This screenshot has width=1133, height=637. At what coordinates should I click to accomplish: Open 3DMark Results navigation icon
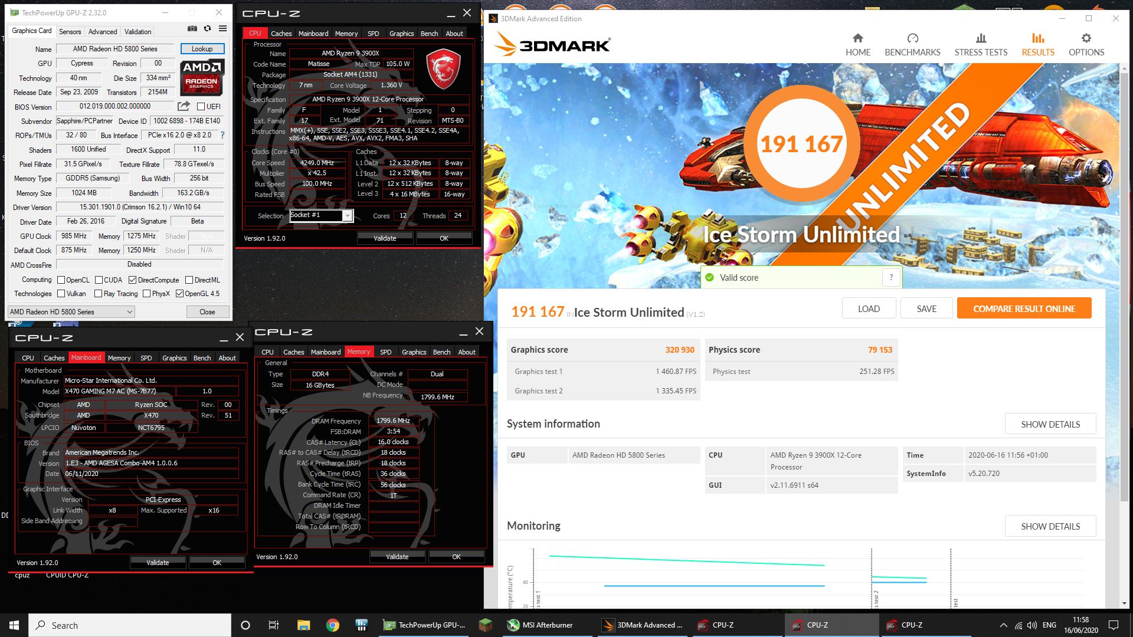[1038, 38]
